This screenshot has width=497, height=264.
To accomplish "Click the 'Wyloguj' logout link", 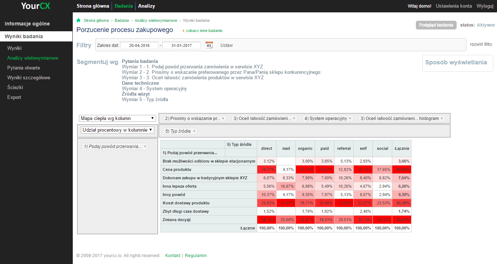I will pos(485,6).
